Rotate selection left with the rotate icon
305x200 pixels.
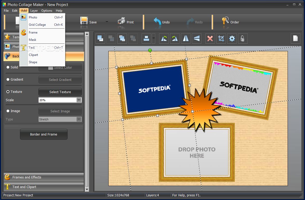click(x=164, y=38)
